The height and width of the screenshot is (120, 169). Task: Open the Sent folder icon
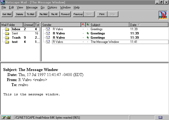(x=7, y=33)
